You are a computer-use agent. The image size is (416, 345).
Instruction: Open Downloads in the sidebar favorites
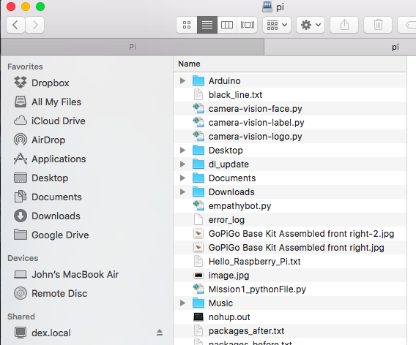(56, 216)
